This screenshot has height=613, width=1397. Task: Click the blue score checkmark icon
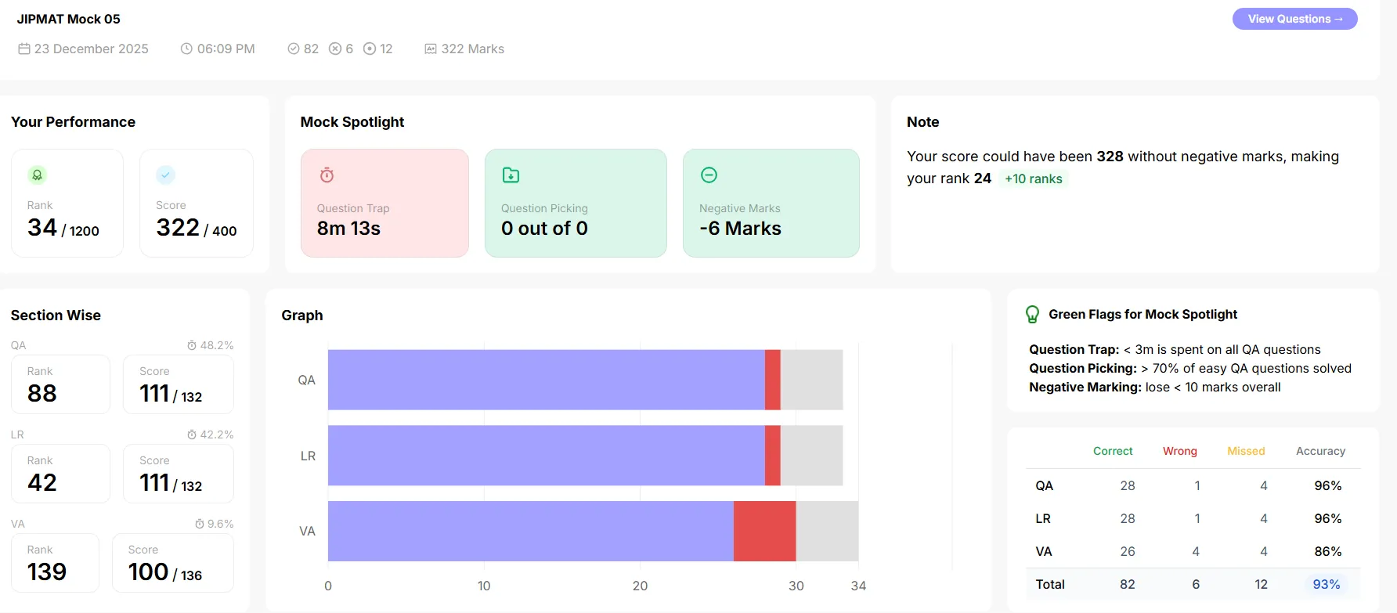point(165,175)
